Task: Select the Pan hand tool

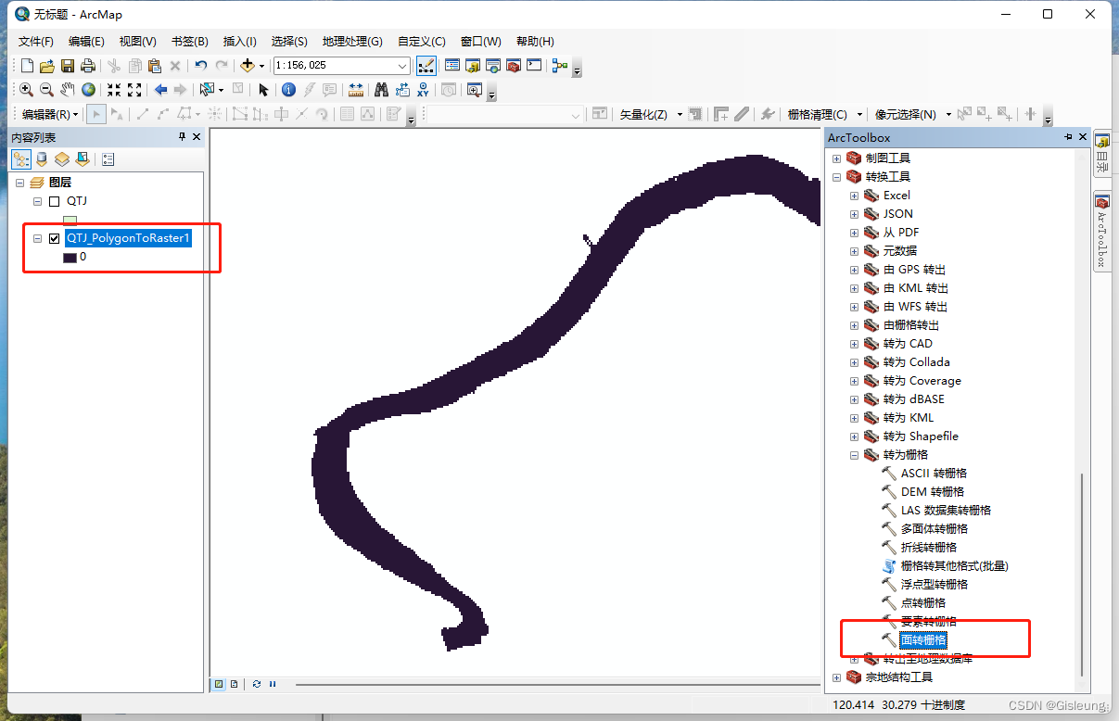Action: [68, 90]
